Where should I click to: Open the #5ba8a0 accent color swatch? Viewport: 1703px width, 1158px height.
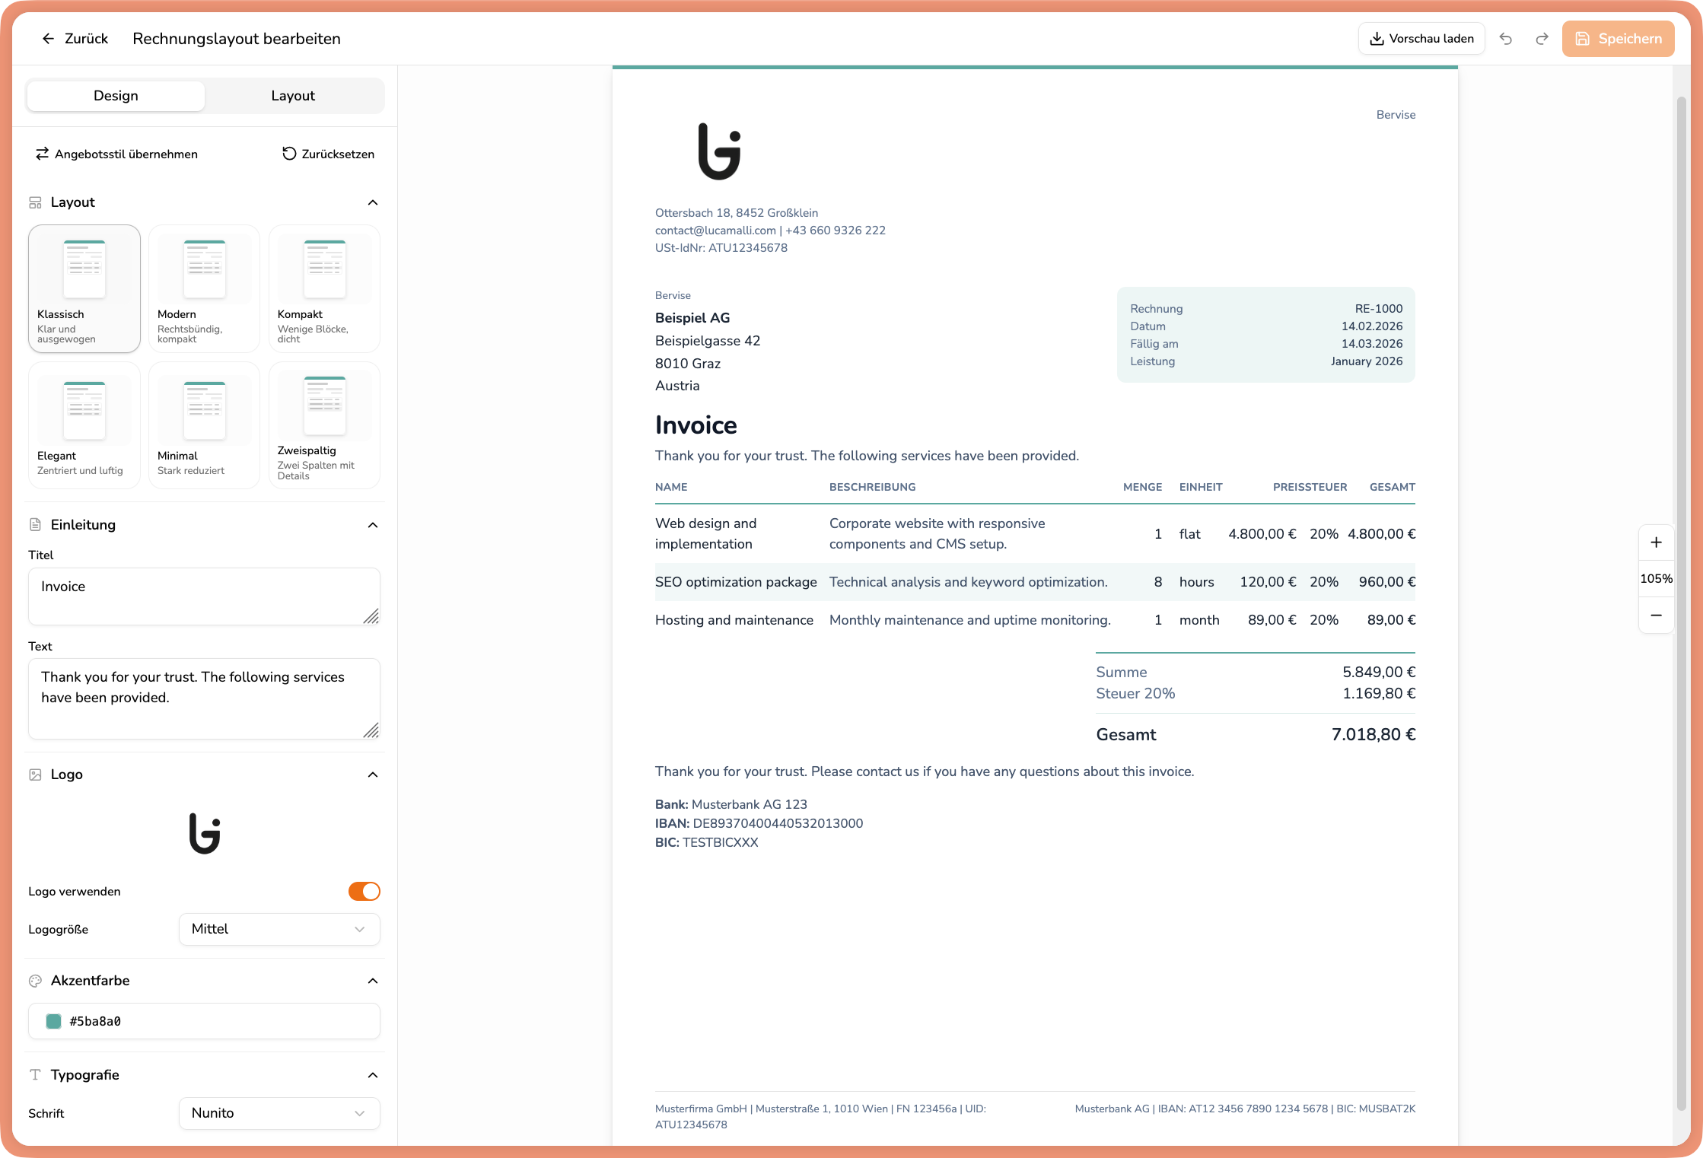54,1021
